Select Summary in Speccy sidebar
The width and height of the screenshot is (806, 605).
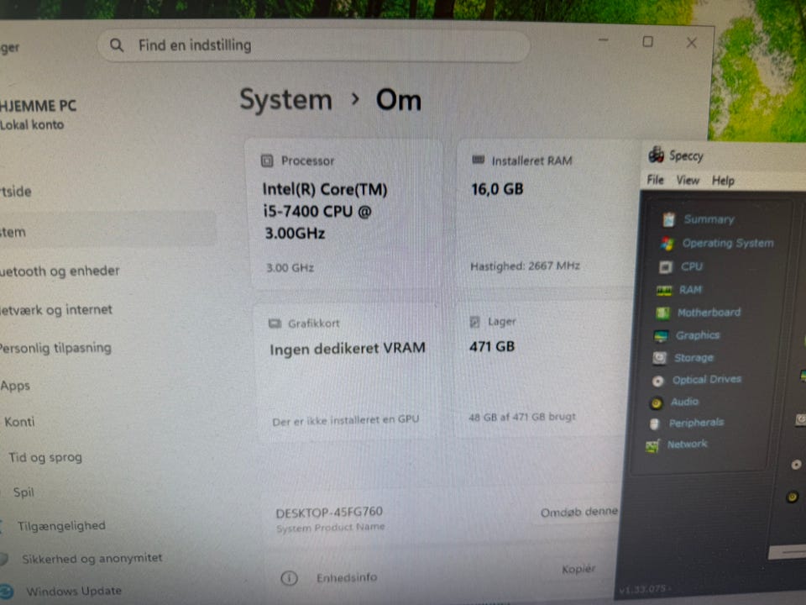click(x=709, y=219)
